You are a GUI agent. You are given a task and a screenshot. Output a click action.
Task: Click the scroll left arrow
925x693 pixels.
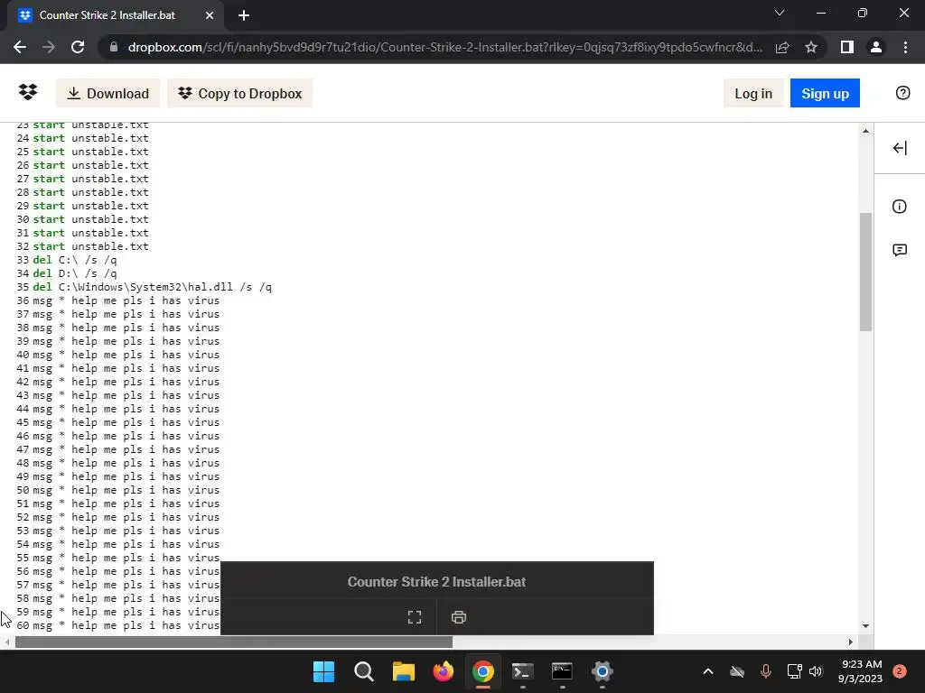[6, 642]
